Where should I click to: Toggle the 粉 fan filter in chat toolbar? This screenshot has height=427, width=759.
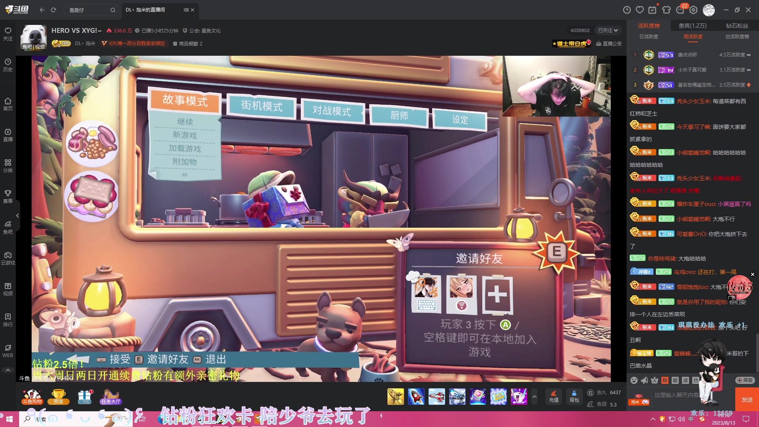665,380
